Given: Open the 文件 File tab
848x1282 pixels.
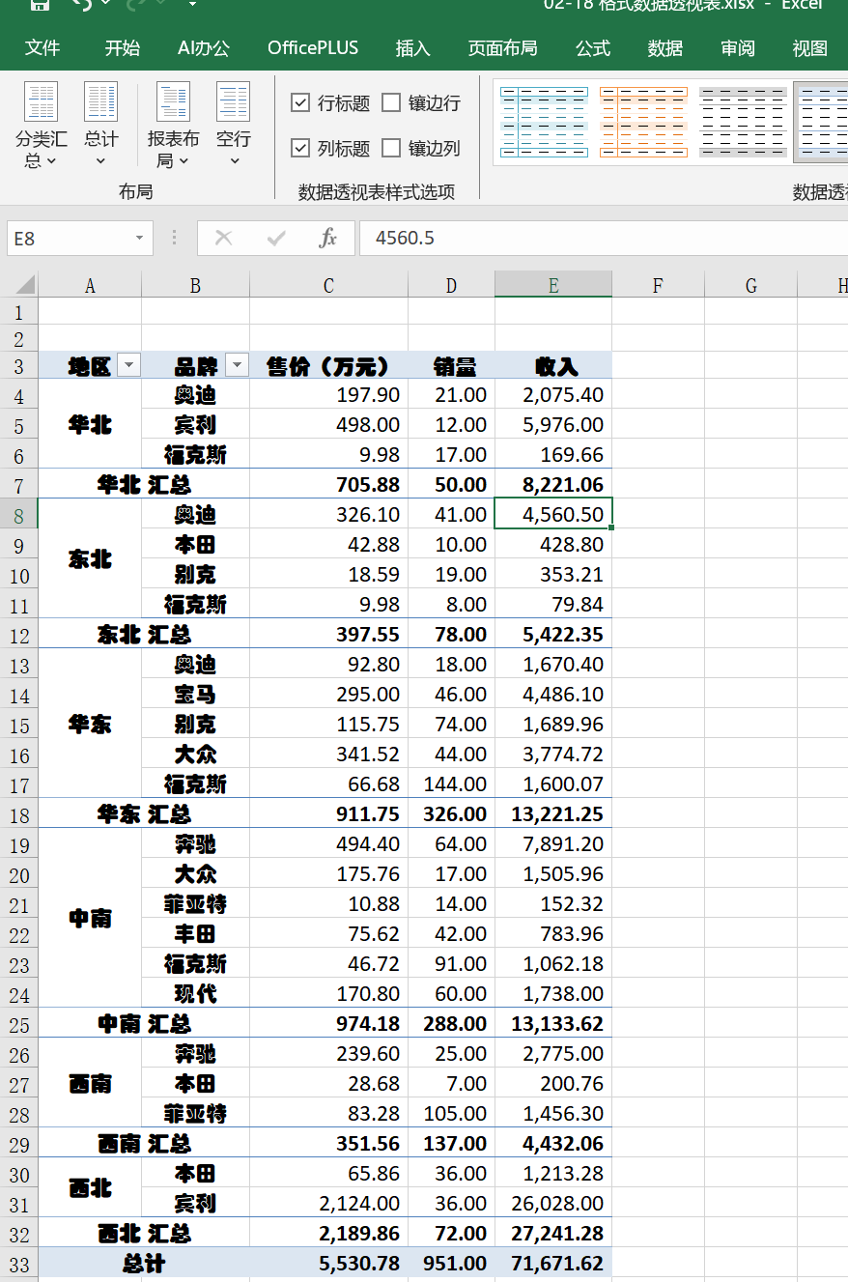Looking at the screenshot, I should pos(42,48).
